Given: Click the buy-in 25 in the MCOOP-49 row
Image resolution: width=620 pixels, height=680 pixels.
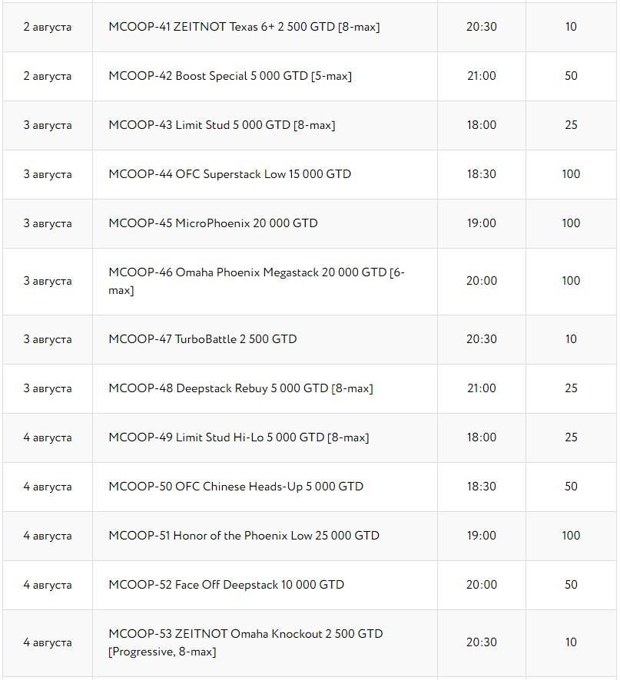Looking at the screenshot, I should pos(571,437).
